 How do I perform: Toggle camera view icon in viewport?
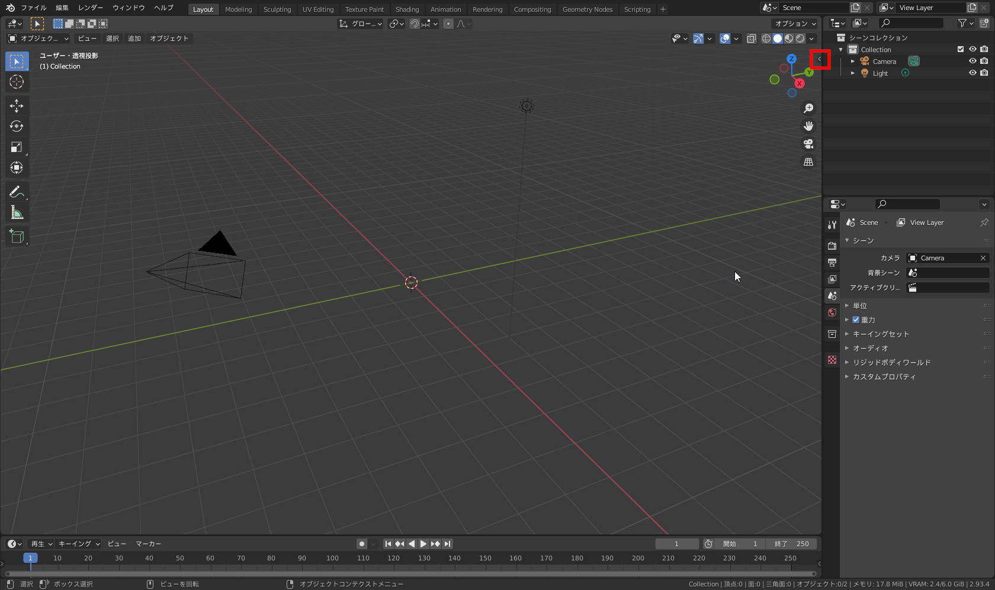coord(808,144)
